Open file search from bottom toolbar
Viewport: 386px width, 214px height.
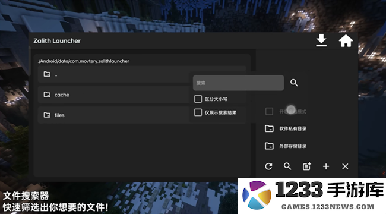[x=287, y=166]
